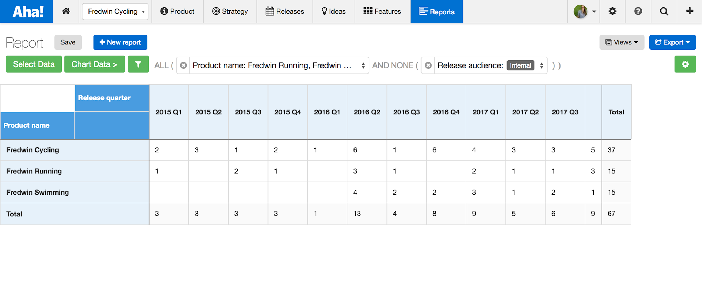Click Fredwin Cycling total value 37
The width and height of the screenshot is (702, 307).
coord(611,150)
